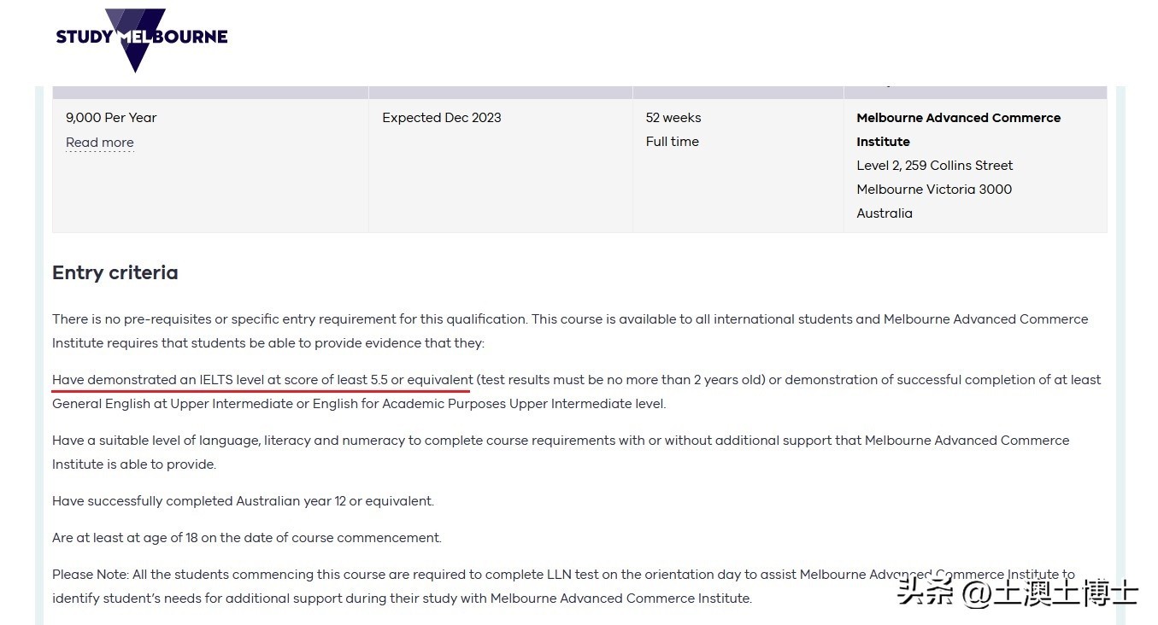Click the General English Upper Intermediate line
Screen dimensions: 1158x625
(x=358, y=404)
